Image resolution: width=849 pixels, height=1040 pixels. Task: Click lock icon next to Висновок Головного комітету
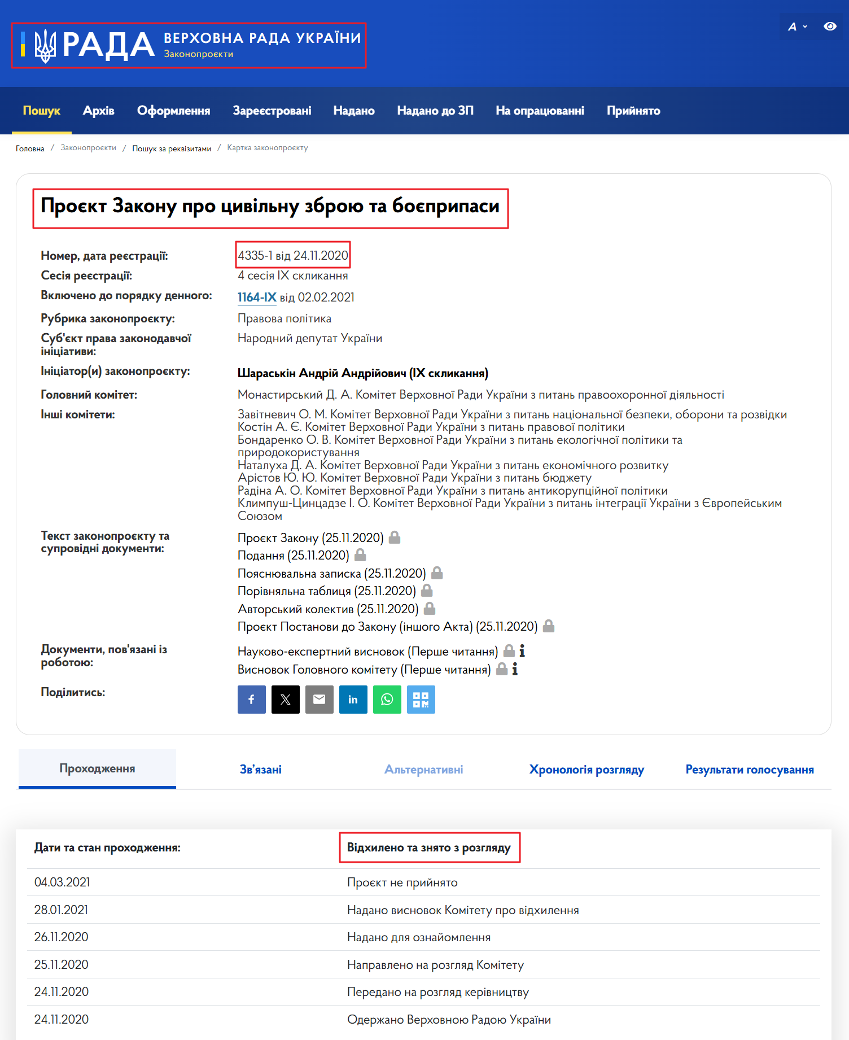(x=502, y=669)
